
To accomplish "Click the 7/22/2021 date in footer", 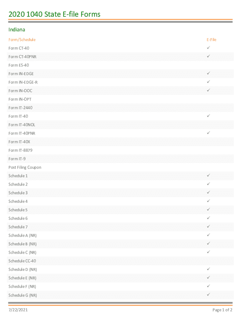I will [18, 310].
